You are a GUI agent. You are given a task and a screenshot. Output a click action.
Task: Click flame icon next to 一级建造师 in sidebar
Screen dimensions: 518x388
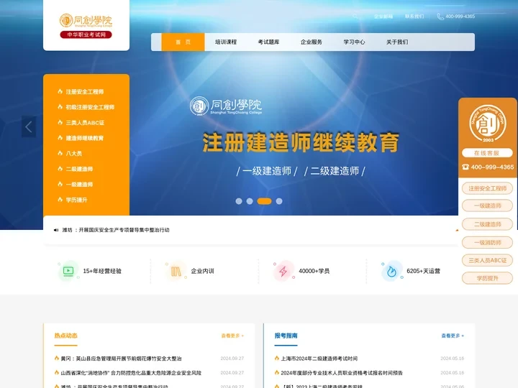[x=60, y=184]
